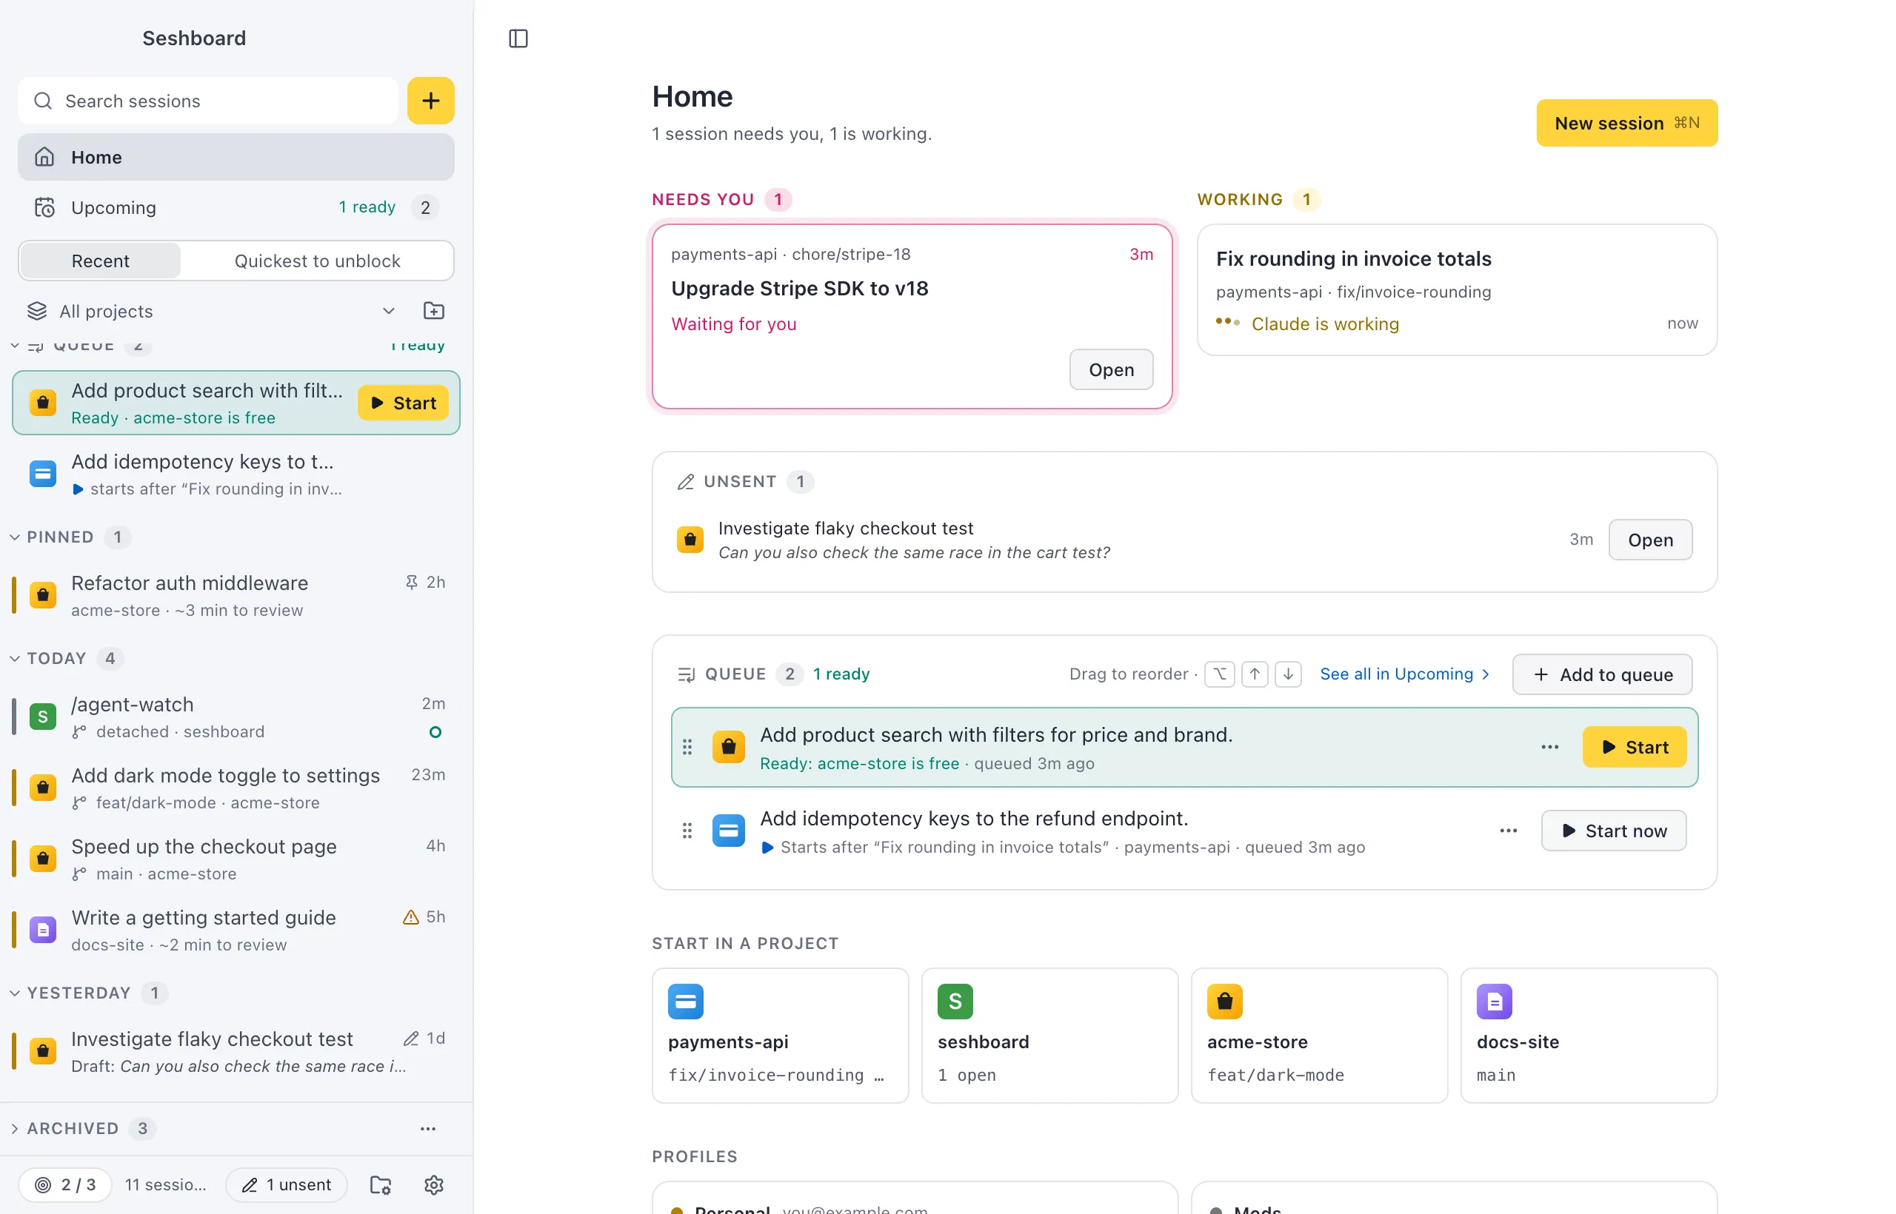
Task: Switch to Quickest to unblock sorting
Action: pos(317,261)
